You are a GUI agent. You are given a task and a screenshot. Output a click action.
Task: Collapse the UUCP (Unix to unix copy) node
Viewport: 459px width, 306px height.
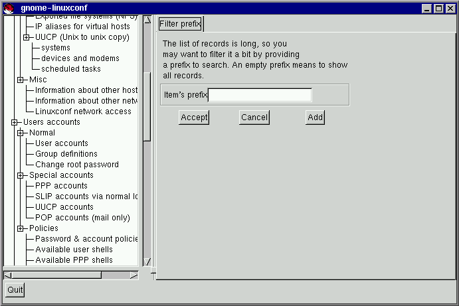coord(27,37)
